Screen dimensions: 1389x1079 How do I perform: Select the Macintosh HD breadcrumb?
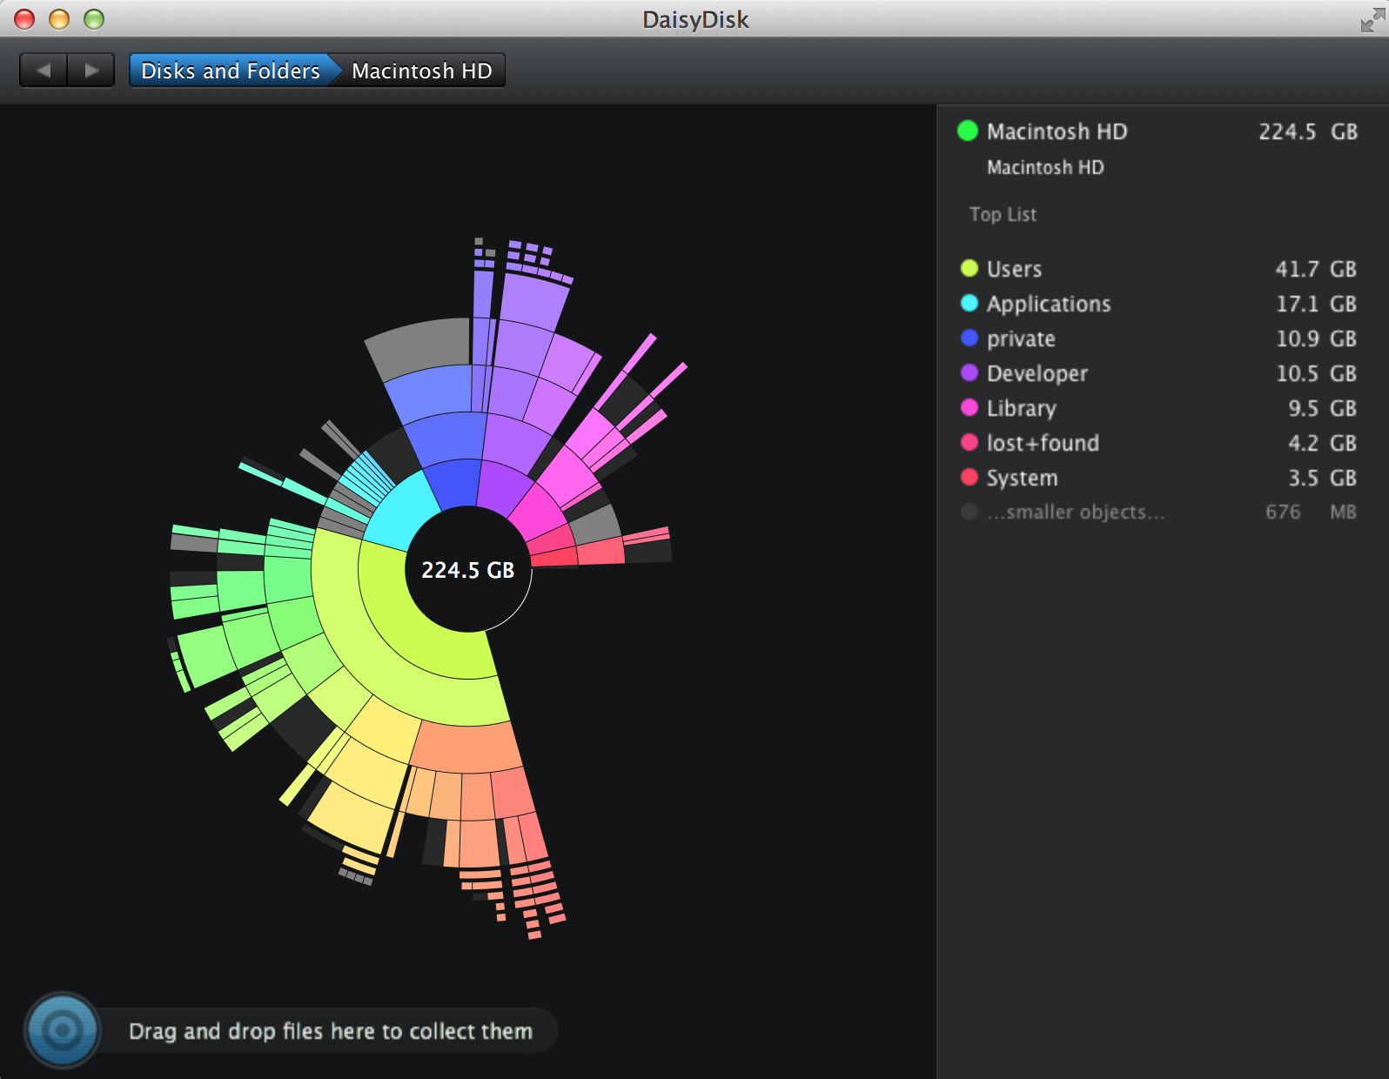(422, 70)
